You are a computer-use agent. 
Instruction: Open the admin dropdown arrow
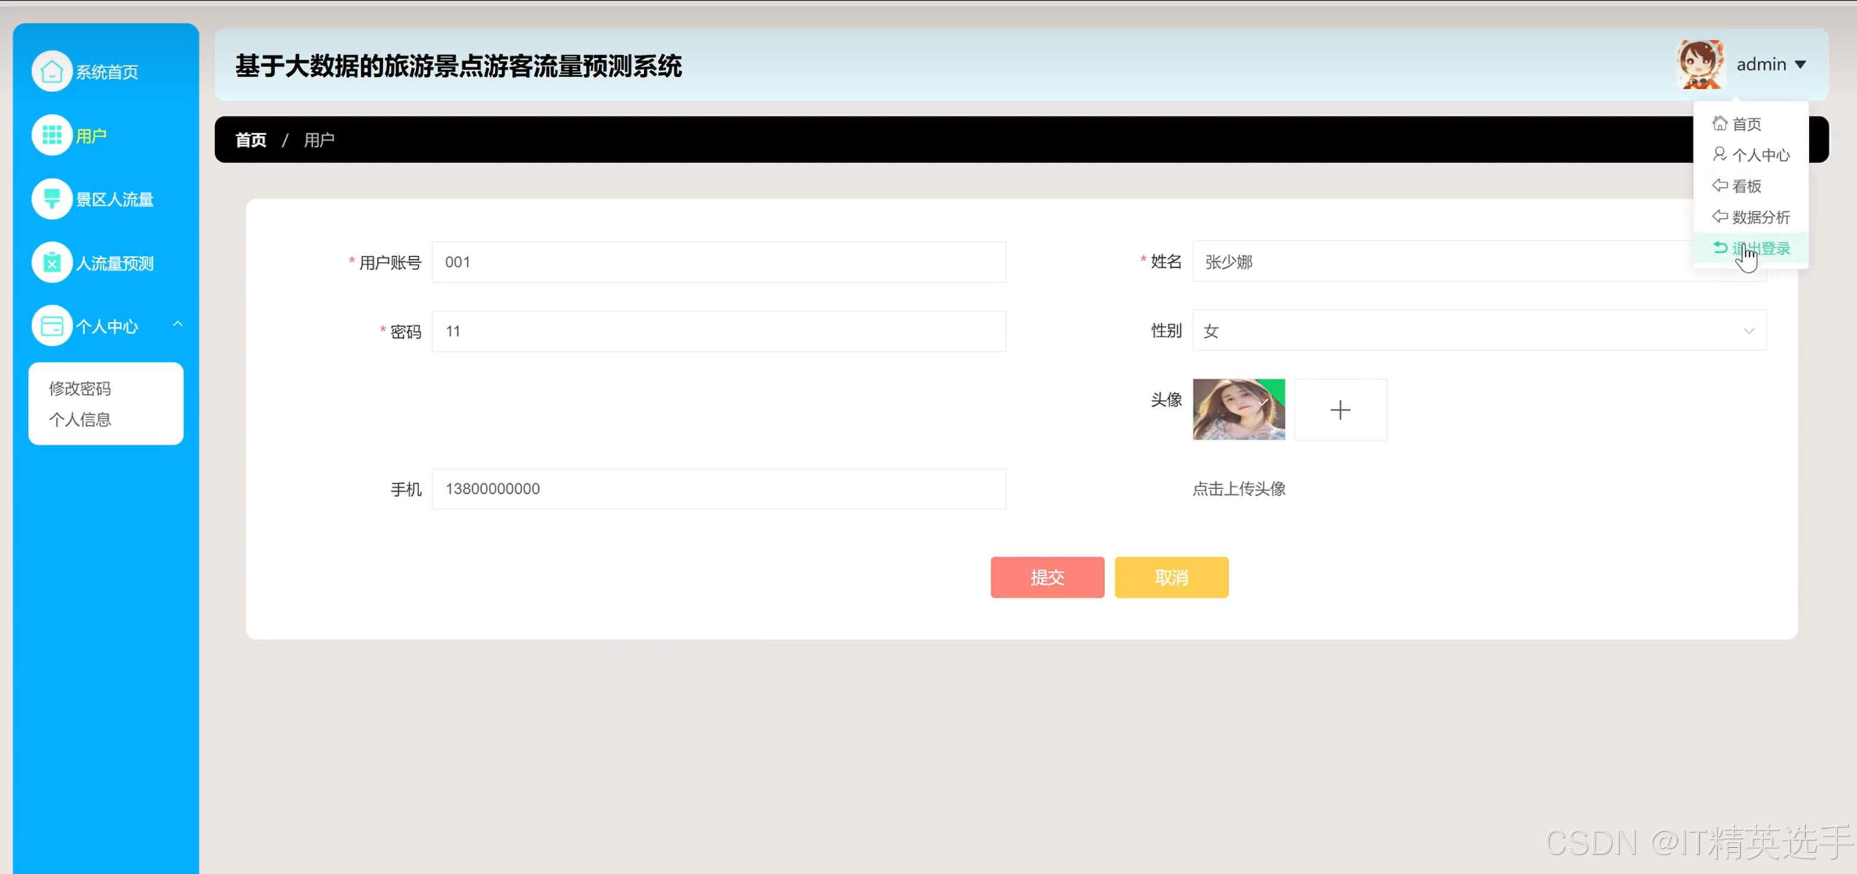pyautogui.click(x=1800, y=65)
